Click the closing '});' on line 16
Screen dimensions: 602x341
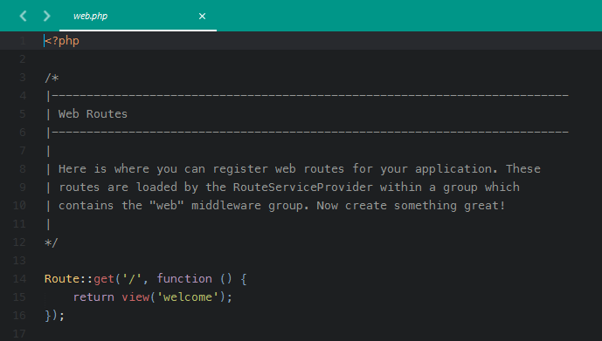coord(54,316)
